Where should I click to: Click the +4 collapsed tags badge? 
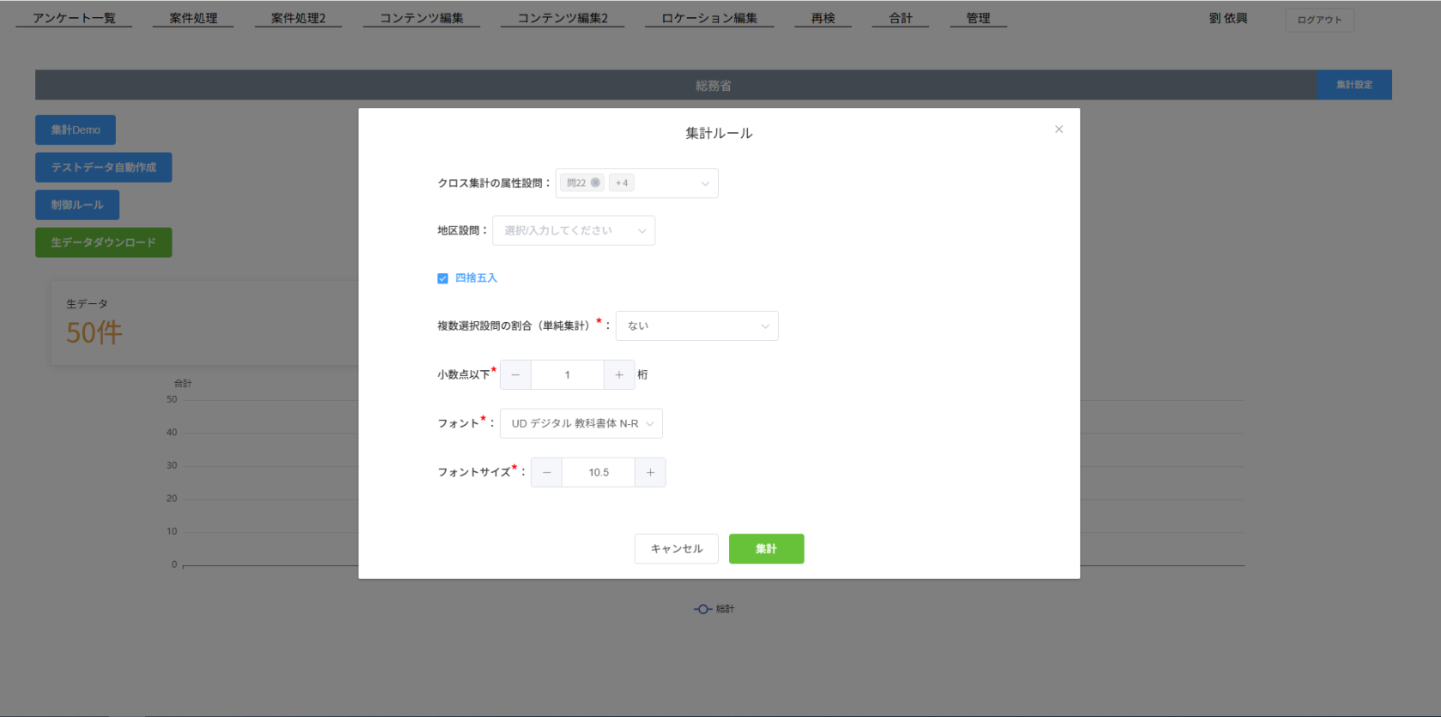(622, 183)
